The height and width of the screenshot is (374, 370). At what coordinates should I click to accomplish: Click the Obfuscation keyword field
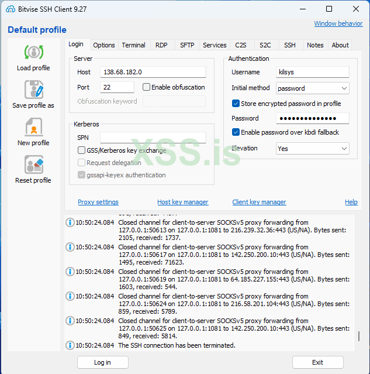coord(174,101)
